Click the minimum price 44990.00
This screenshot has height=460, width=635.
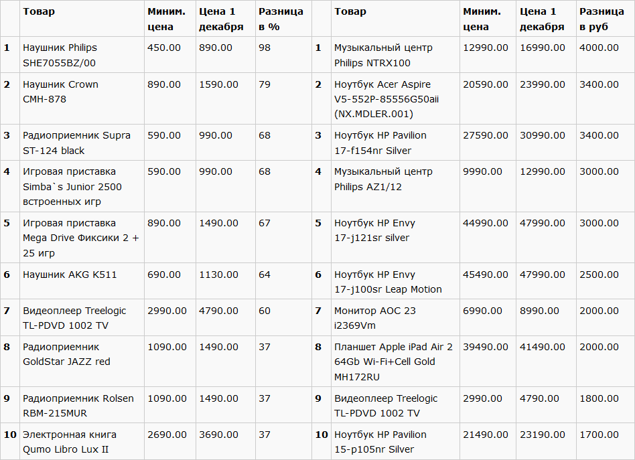486,223
